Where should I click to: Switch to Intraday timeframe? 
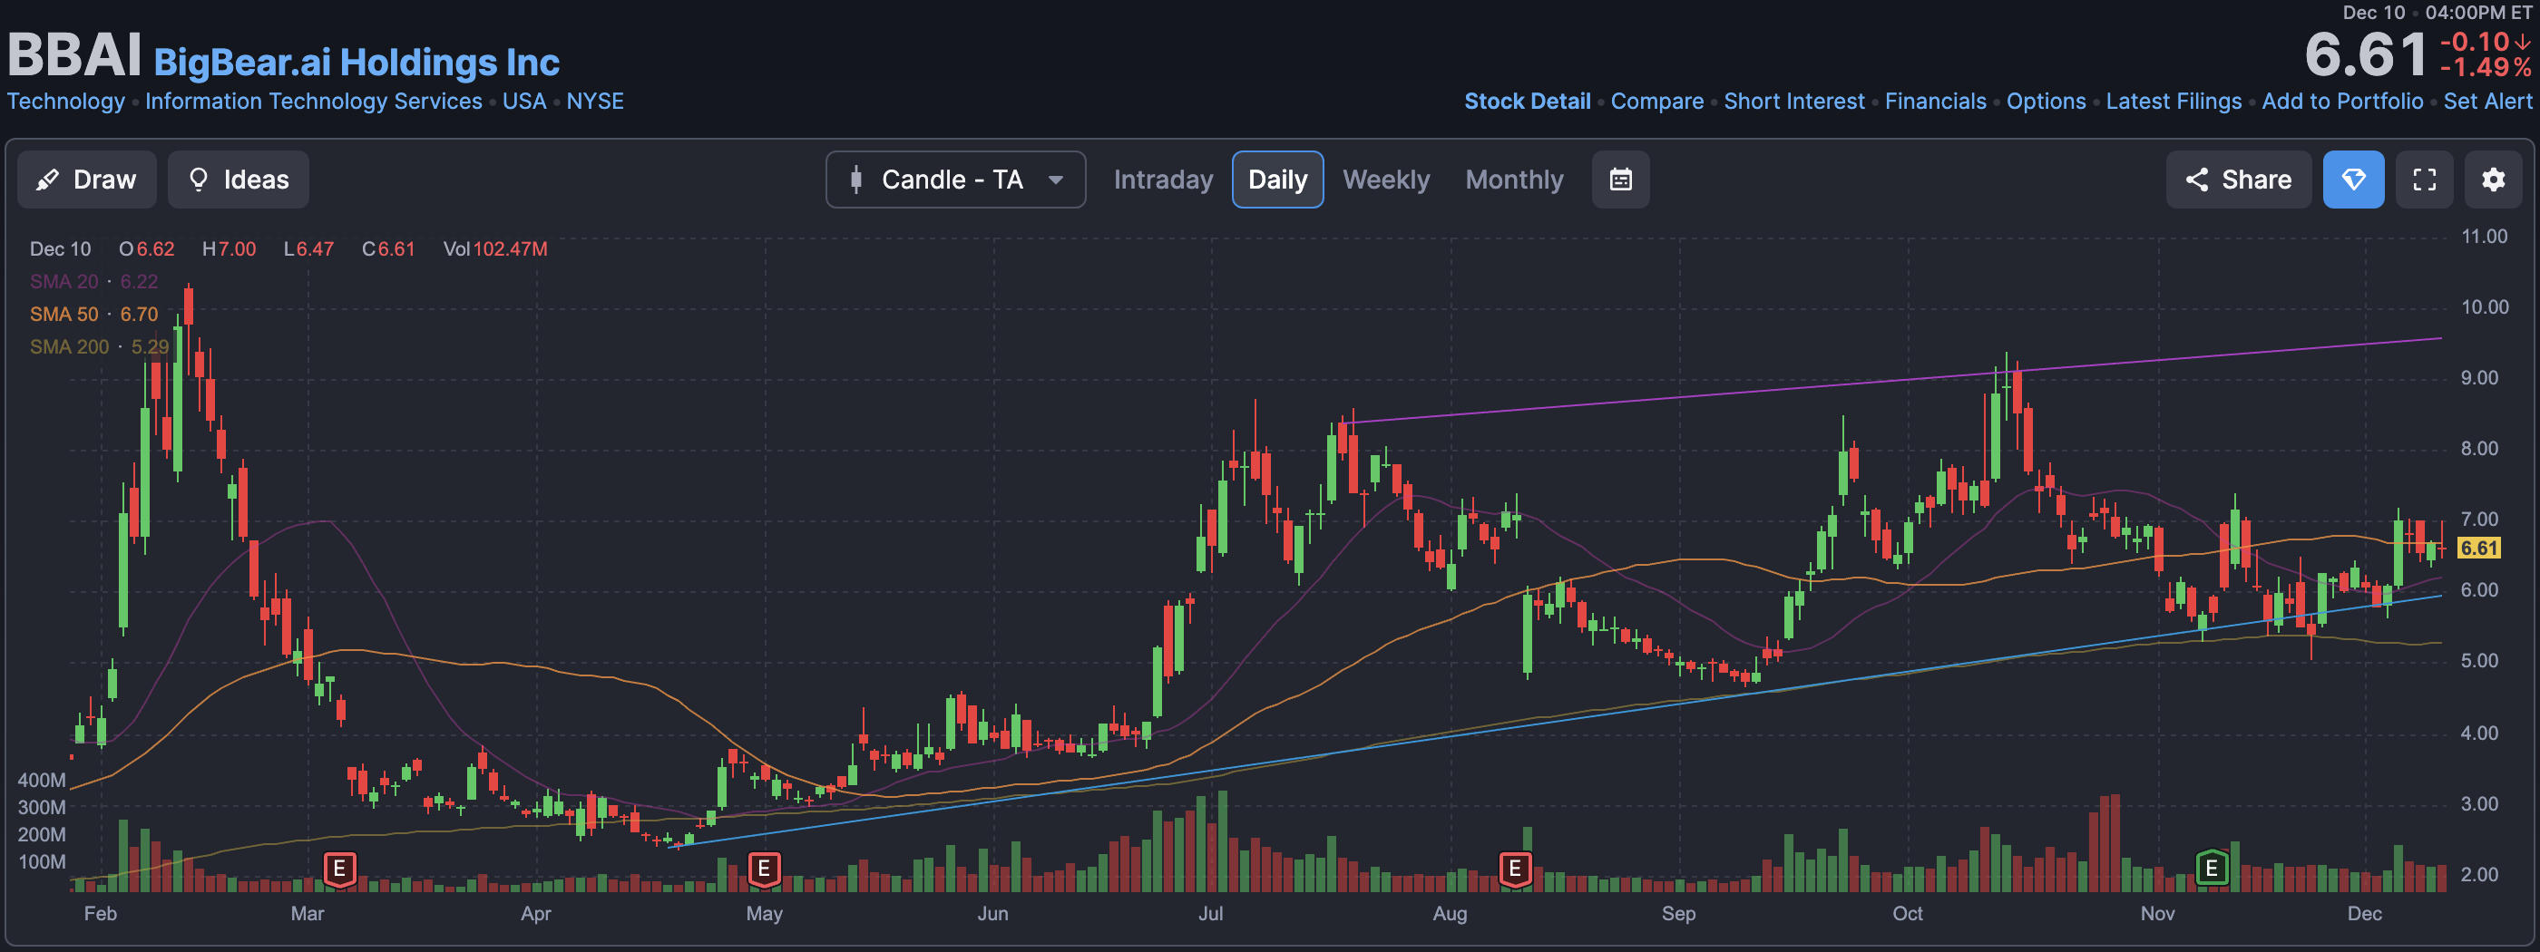pos(1163,180)
